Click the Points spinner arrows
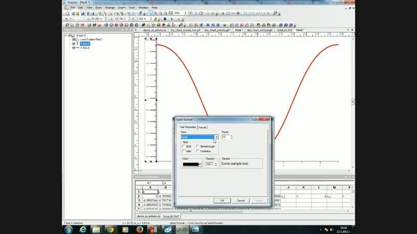Screen dimensions: 417x234 [x=232, y=137]
